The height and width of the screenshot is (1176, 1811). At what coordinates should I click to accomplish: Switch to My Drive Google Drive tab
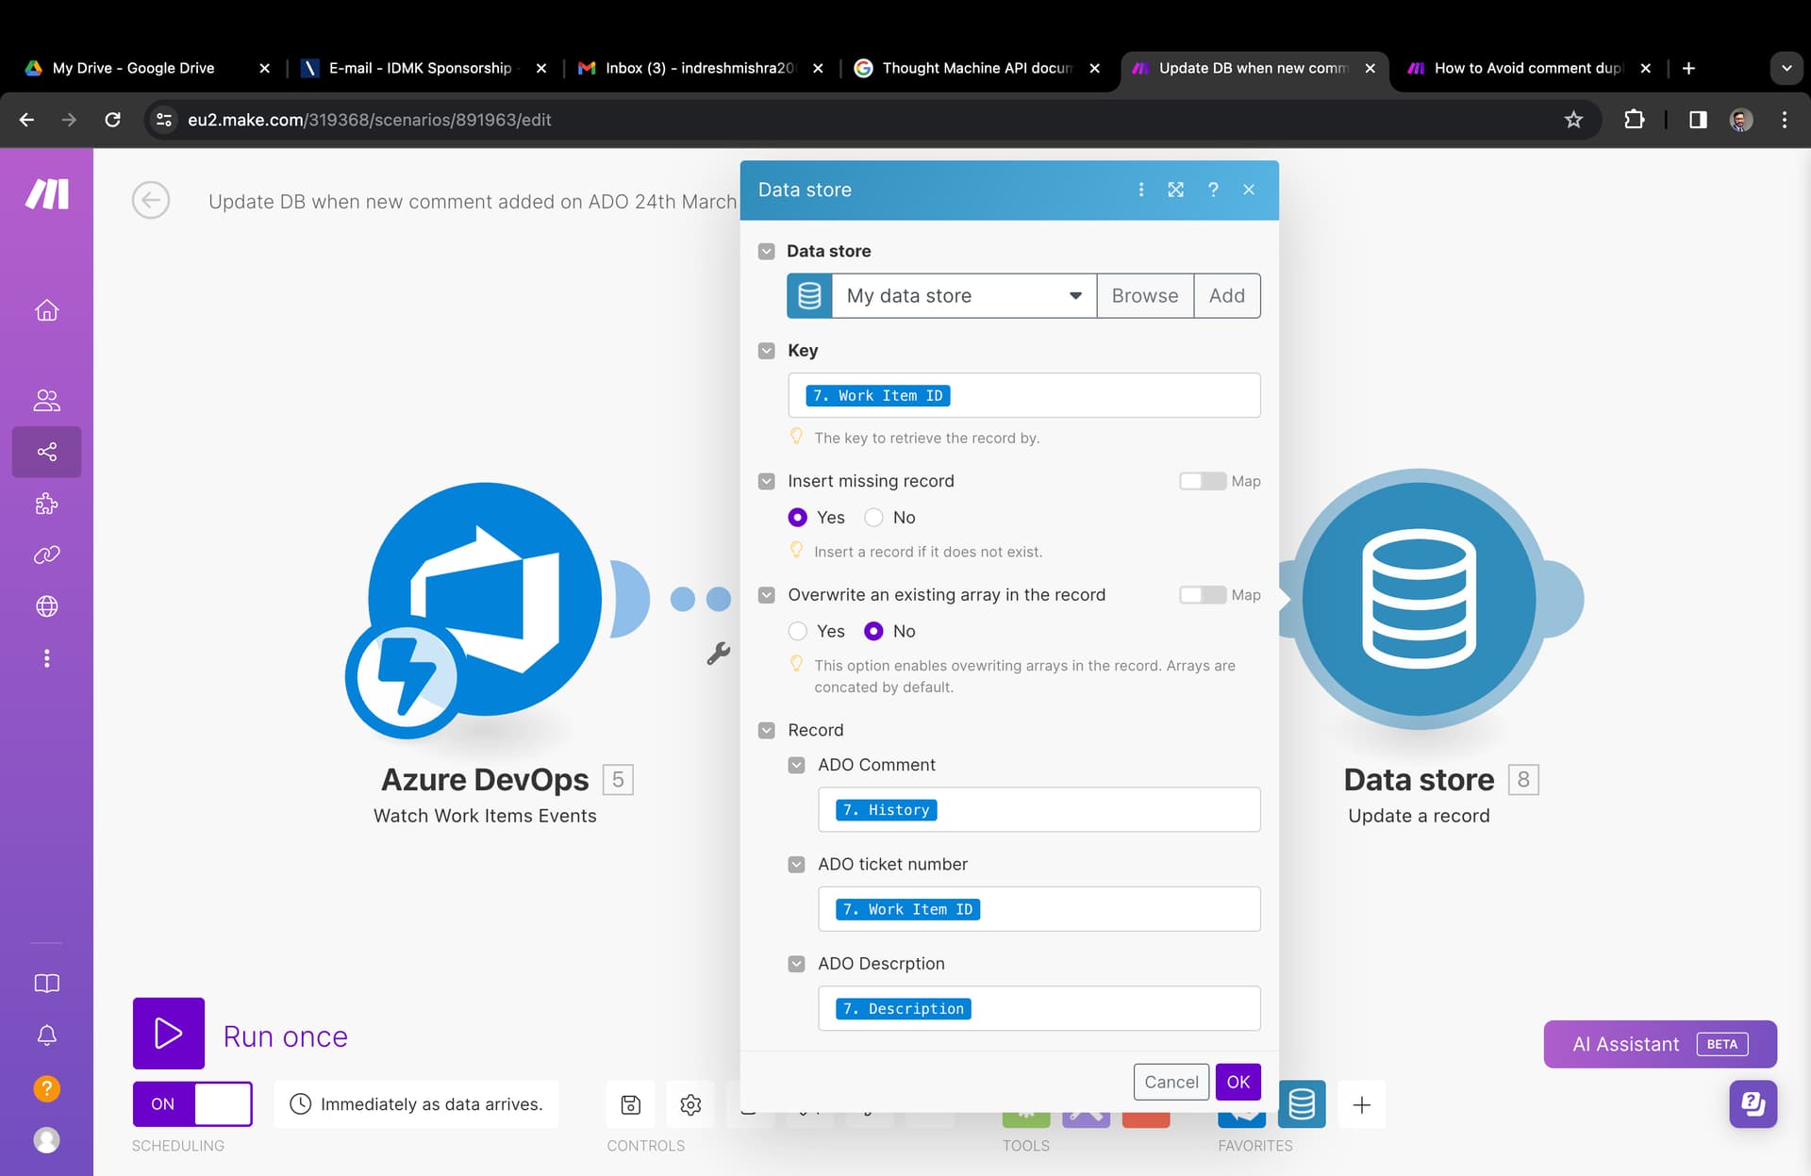point(132,68)
